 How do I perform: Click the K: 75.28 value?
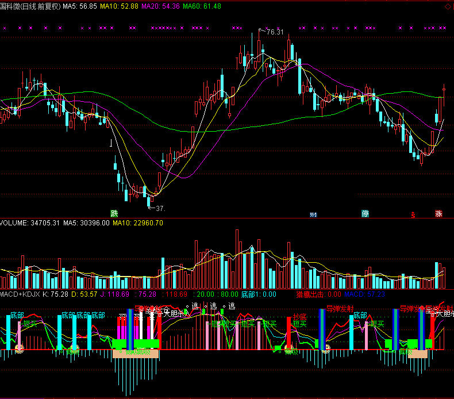point(55,294)
